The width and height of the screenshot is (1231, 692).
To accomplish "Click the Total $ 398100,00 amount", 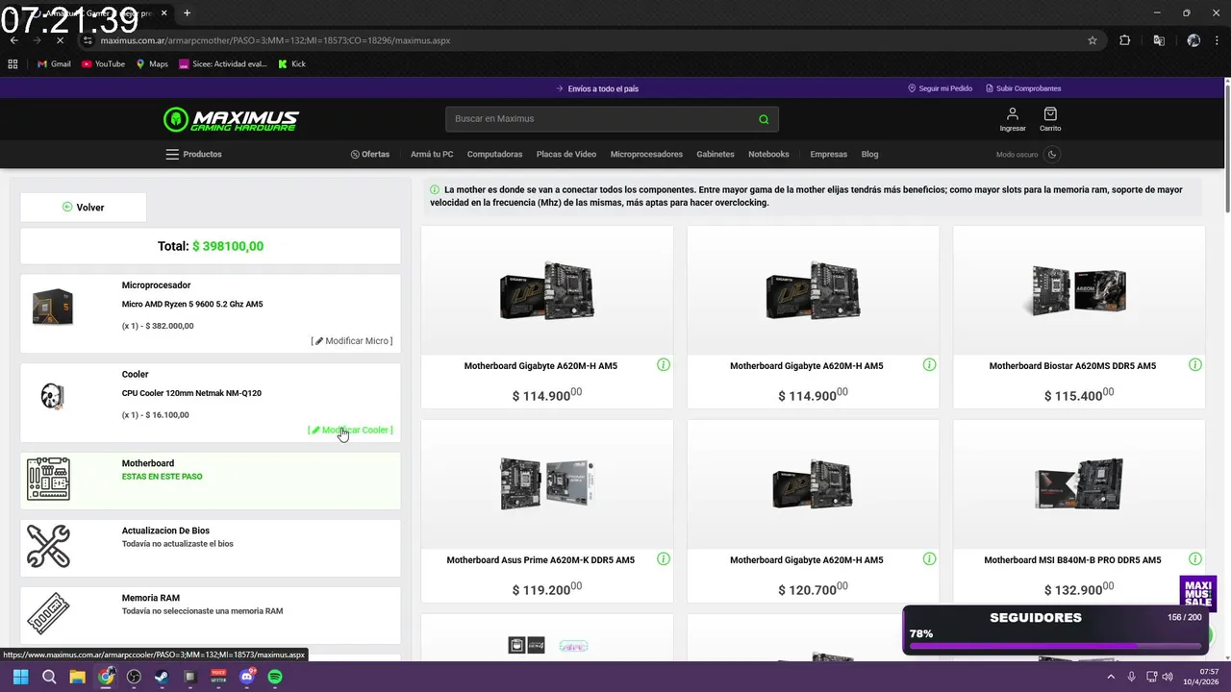I will (x=228, y=246).
